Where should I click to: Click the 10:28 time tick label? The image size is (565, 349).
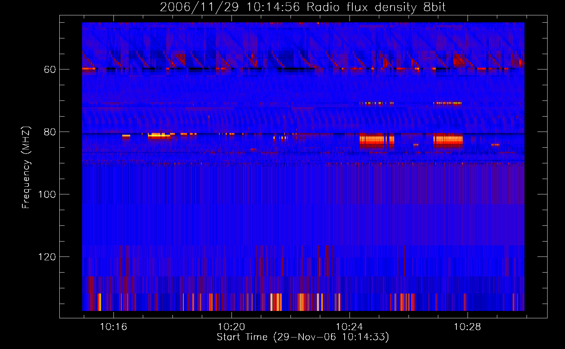point(467,327)
